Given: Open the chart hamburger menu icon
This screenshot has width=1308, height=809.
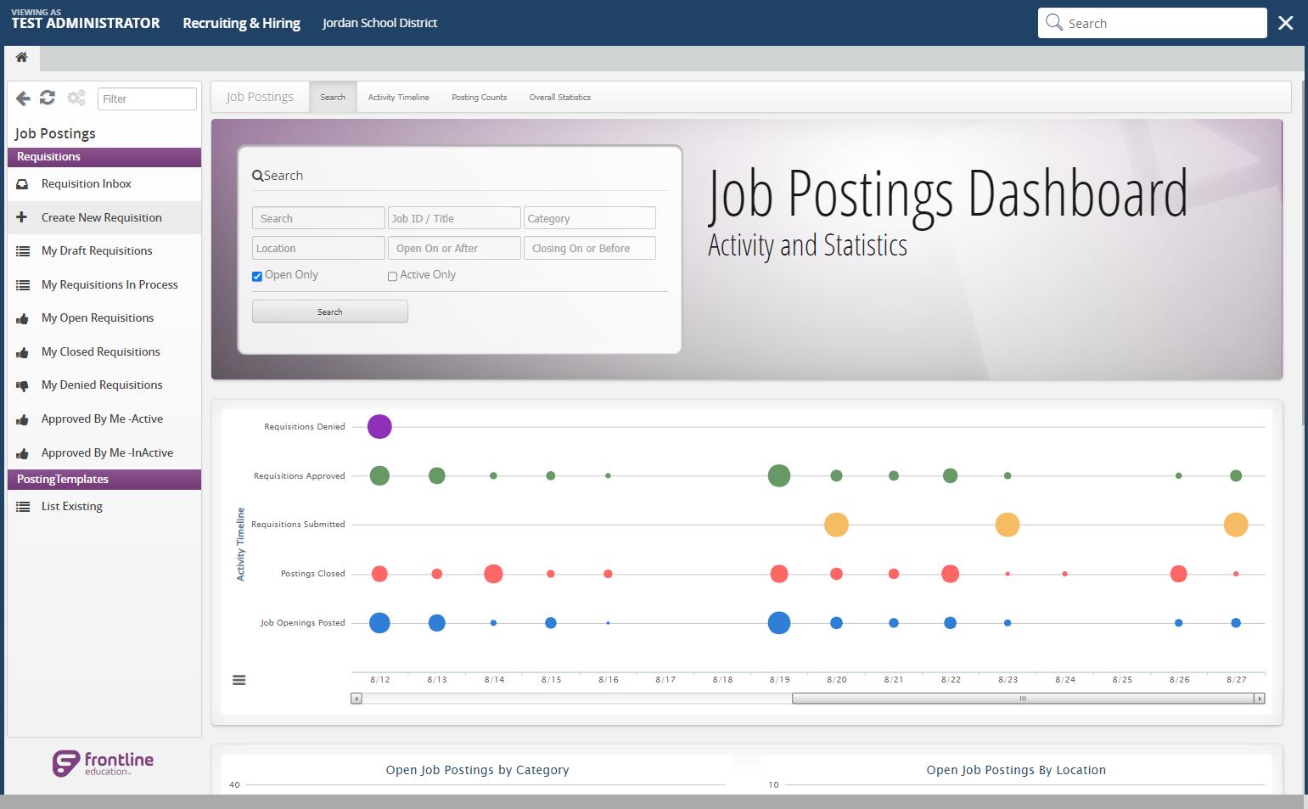Looking at the screenshot, I should click(x=239, y=680).
